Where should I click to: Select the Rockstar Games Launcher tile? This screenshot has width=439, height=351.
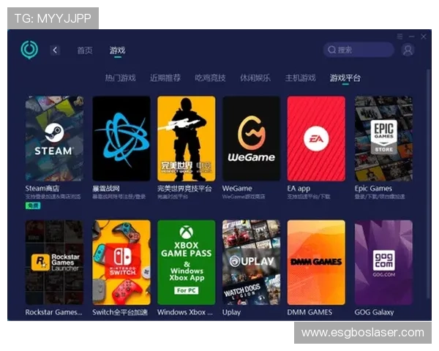pyautogui.click(x=54, y=263)
